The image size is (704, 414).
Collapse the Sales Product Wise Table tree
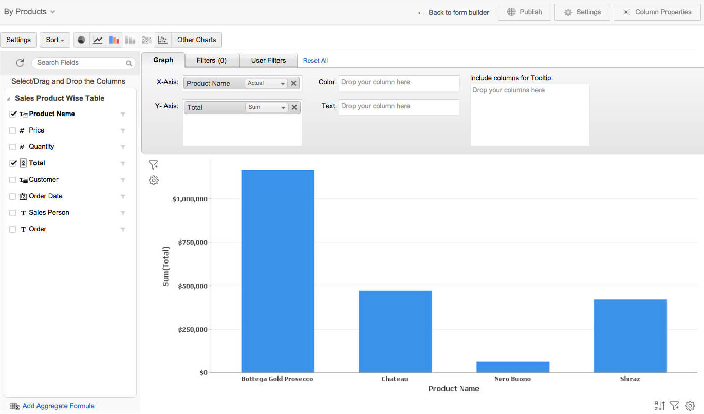click(8, 98)
